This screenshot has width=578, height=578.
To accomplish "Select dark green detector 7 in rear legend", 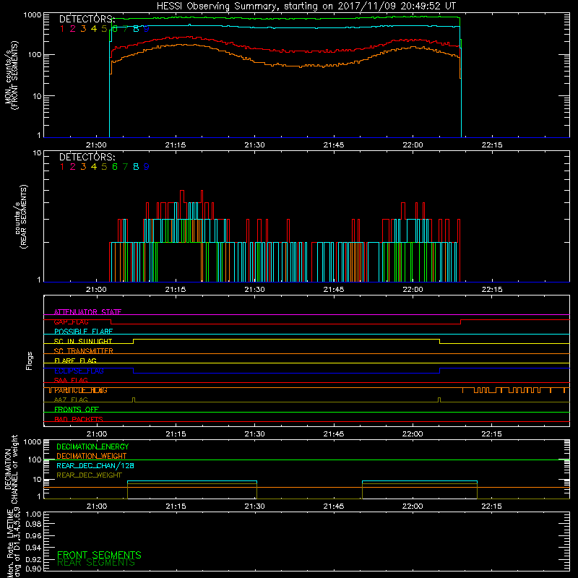I will coord(125,167).
